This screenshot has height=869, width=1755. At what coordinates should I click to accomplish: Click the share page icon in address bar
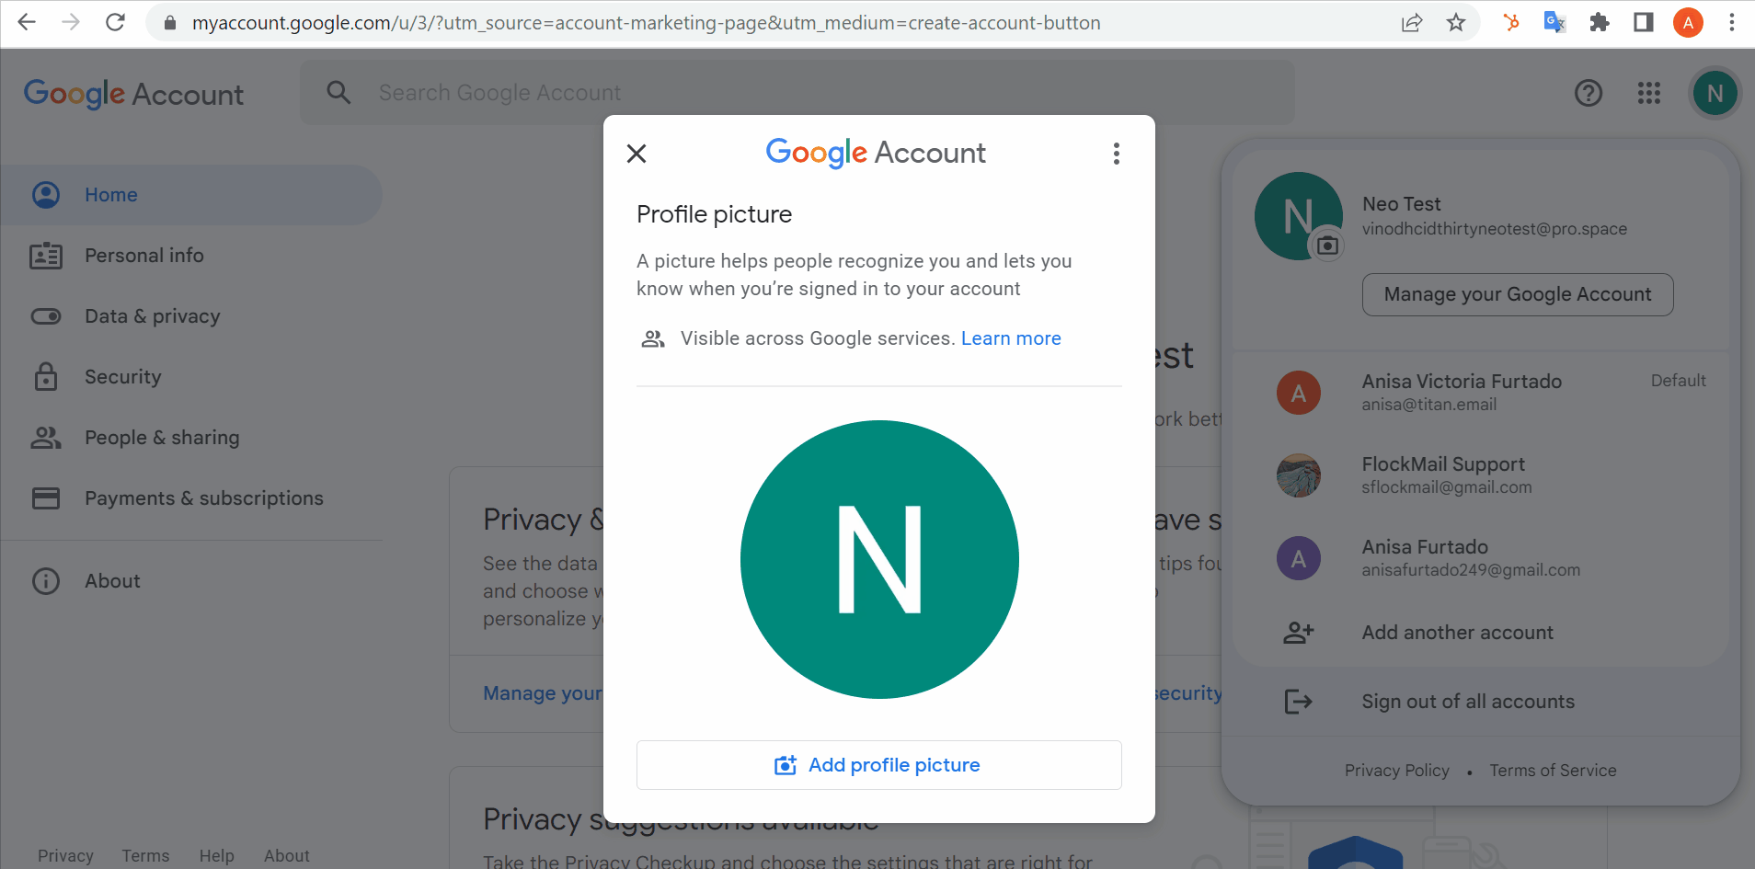[1412, 23]
